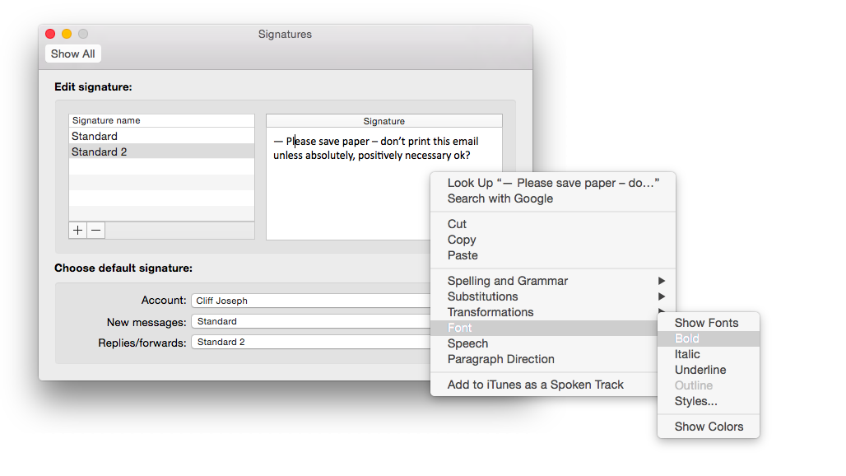Expand the Substitutions submenu
846x476 pixels.
tap(553, 296)
